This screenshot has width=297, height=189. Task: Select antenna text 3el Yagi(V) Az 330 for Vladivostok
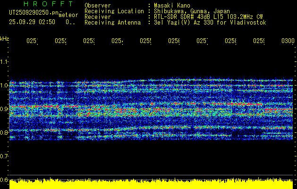click(x=210, y=23)
